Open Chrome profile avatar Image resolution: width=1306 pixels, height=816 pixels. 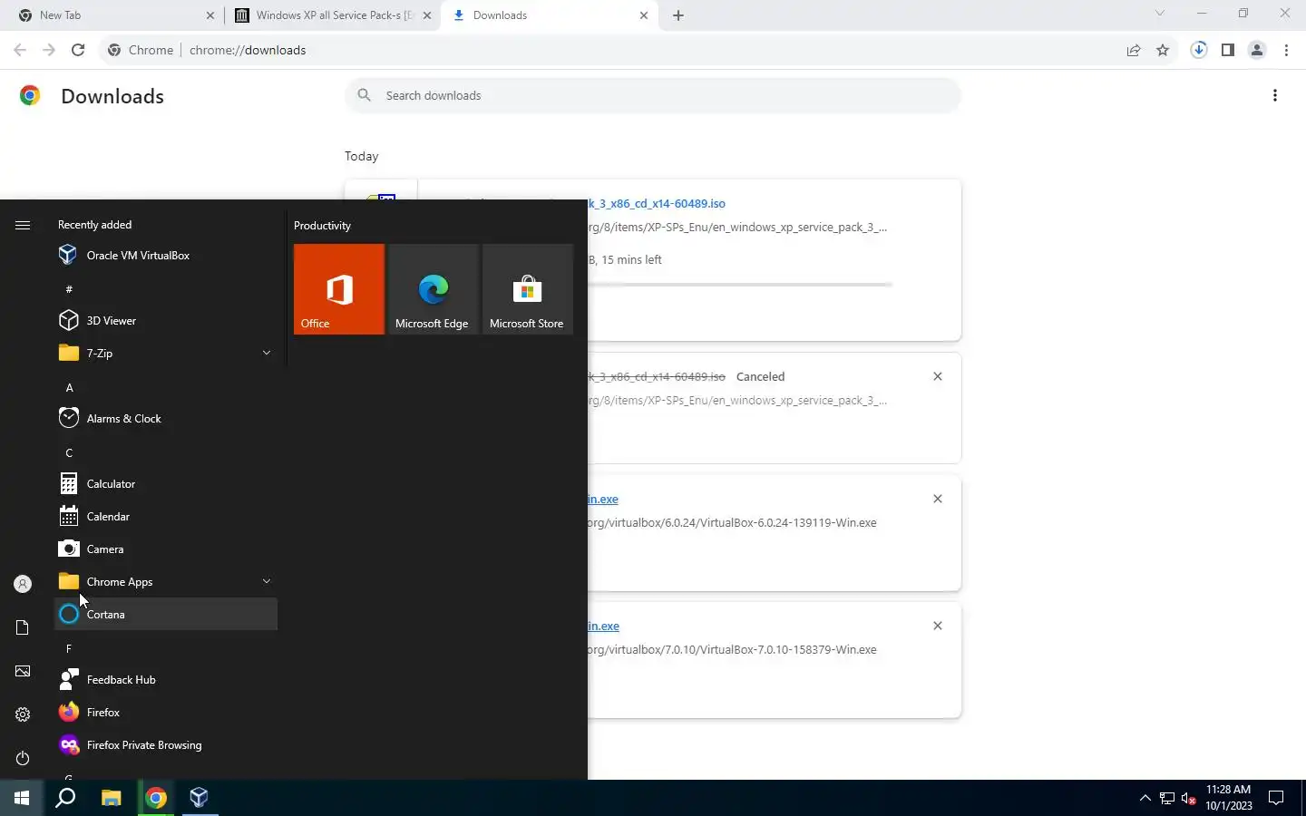point(1257,50)
